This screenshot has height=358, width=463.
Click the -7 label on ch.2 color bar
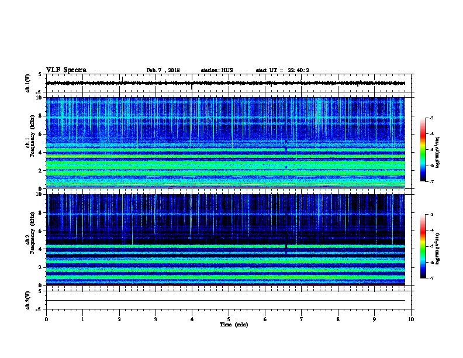pos(431,278)
